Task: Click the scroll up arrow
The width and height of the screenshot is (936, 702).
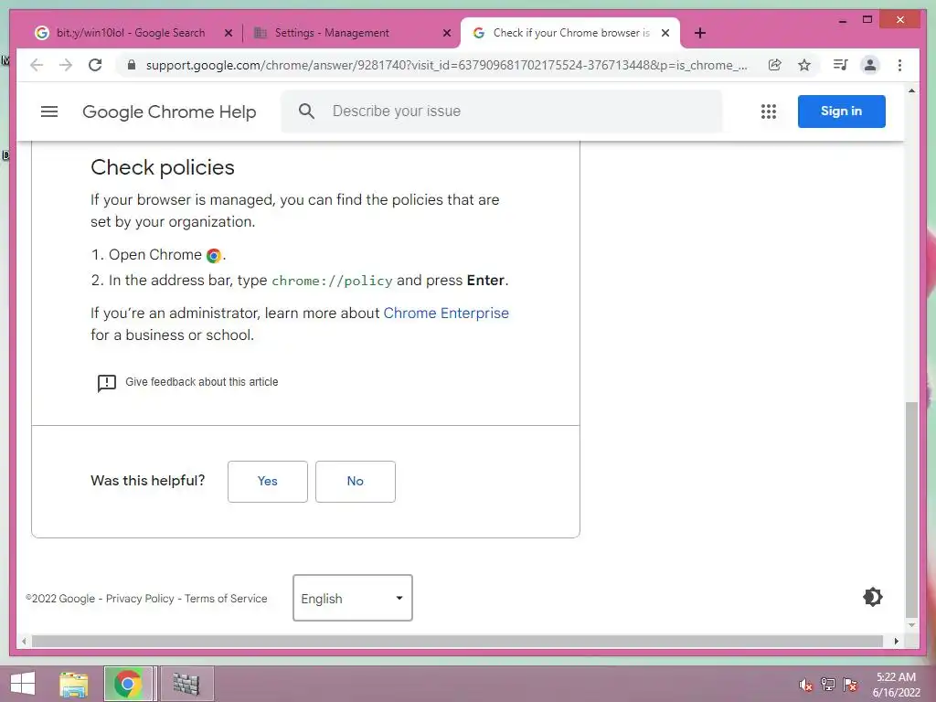Action: (911, 90)
